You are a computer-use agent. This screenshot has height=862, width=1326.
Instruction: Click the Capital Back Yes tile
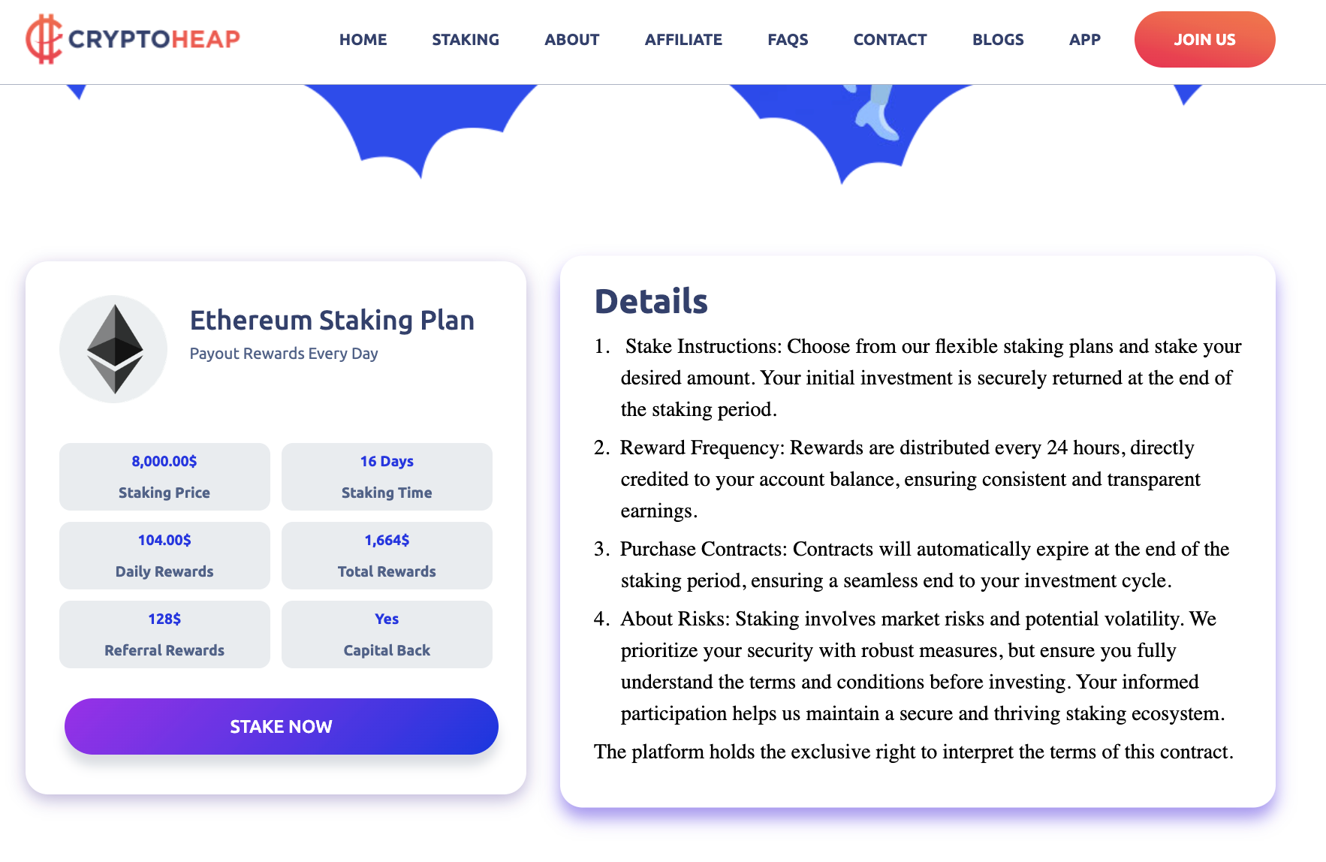pyautogui.click(x=387, y=634)
